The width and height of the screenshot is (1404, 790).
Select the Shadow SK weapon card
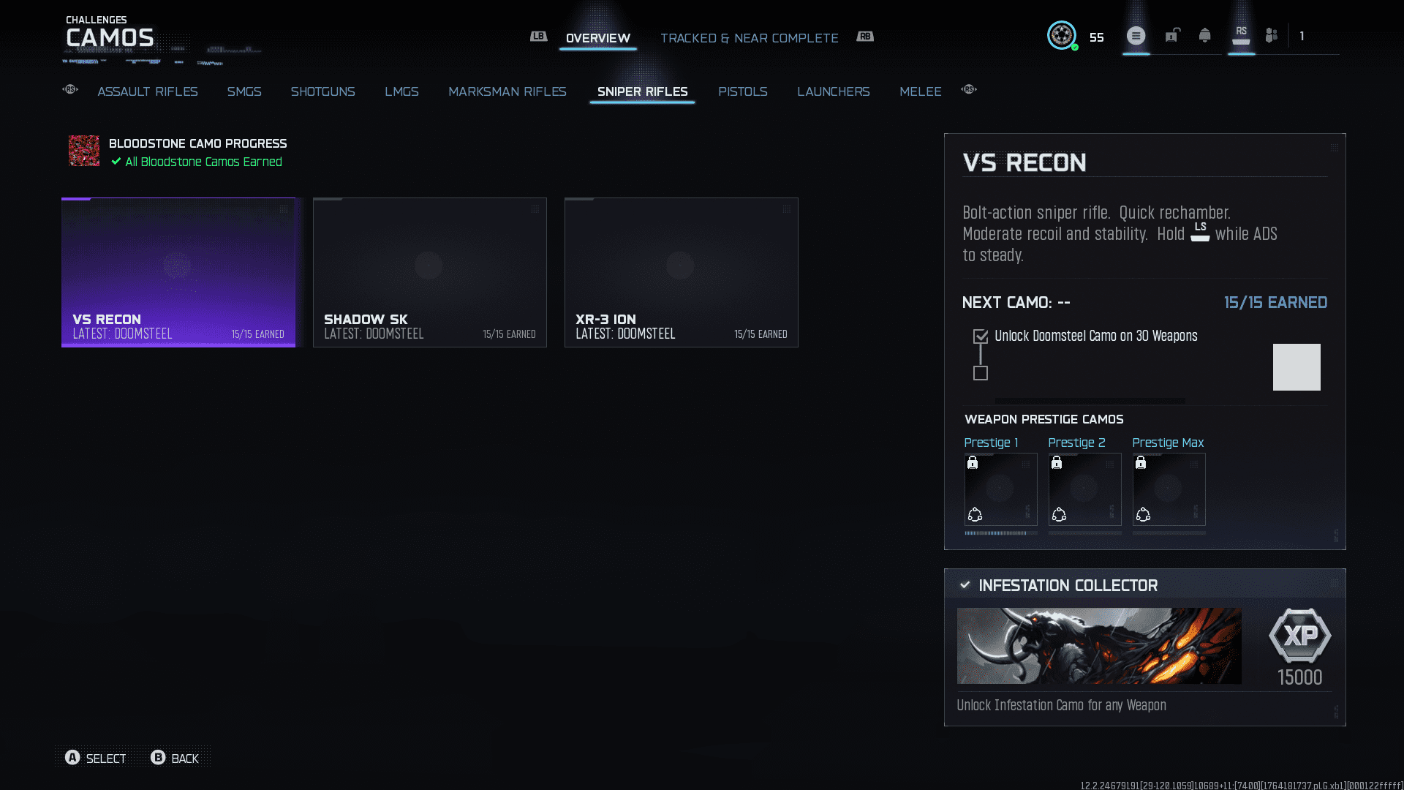tap(429, 272)
